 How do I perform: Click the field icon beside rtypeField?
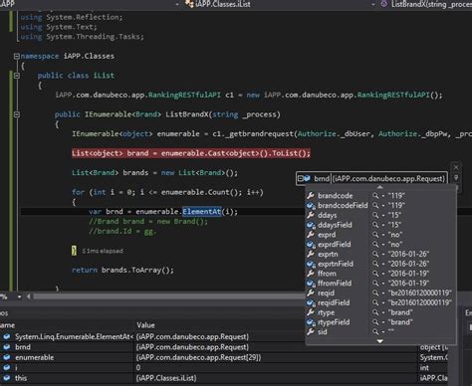coord(311,322)
